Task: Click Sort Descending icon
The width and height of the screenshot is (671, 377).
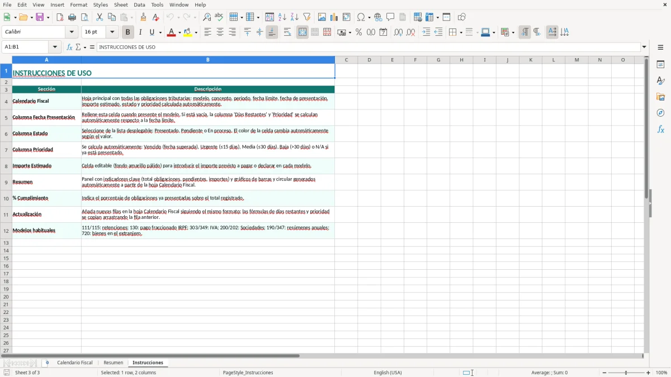Action: coord(295,17)
